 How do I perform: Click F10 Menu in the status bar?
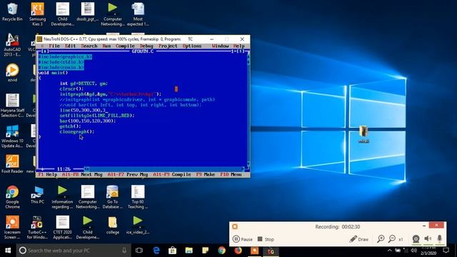pos(231,174)
